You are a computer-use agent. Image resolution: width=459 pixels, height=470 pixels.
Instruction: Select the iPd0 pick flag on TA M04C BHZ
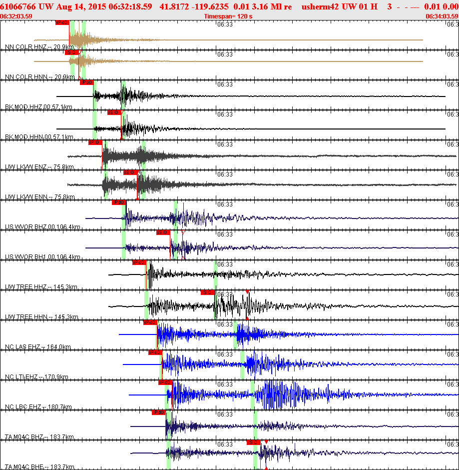[159, 412]
